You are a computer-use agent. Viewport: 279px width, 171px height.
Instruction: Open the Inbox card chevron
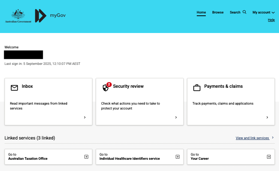coord(85,117)
